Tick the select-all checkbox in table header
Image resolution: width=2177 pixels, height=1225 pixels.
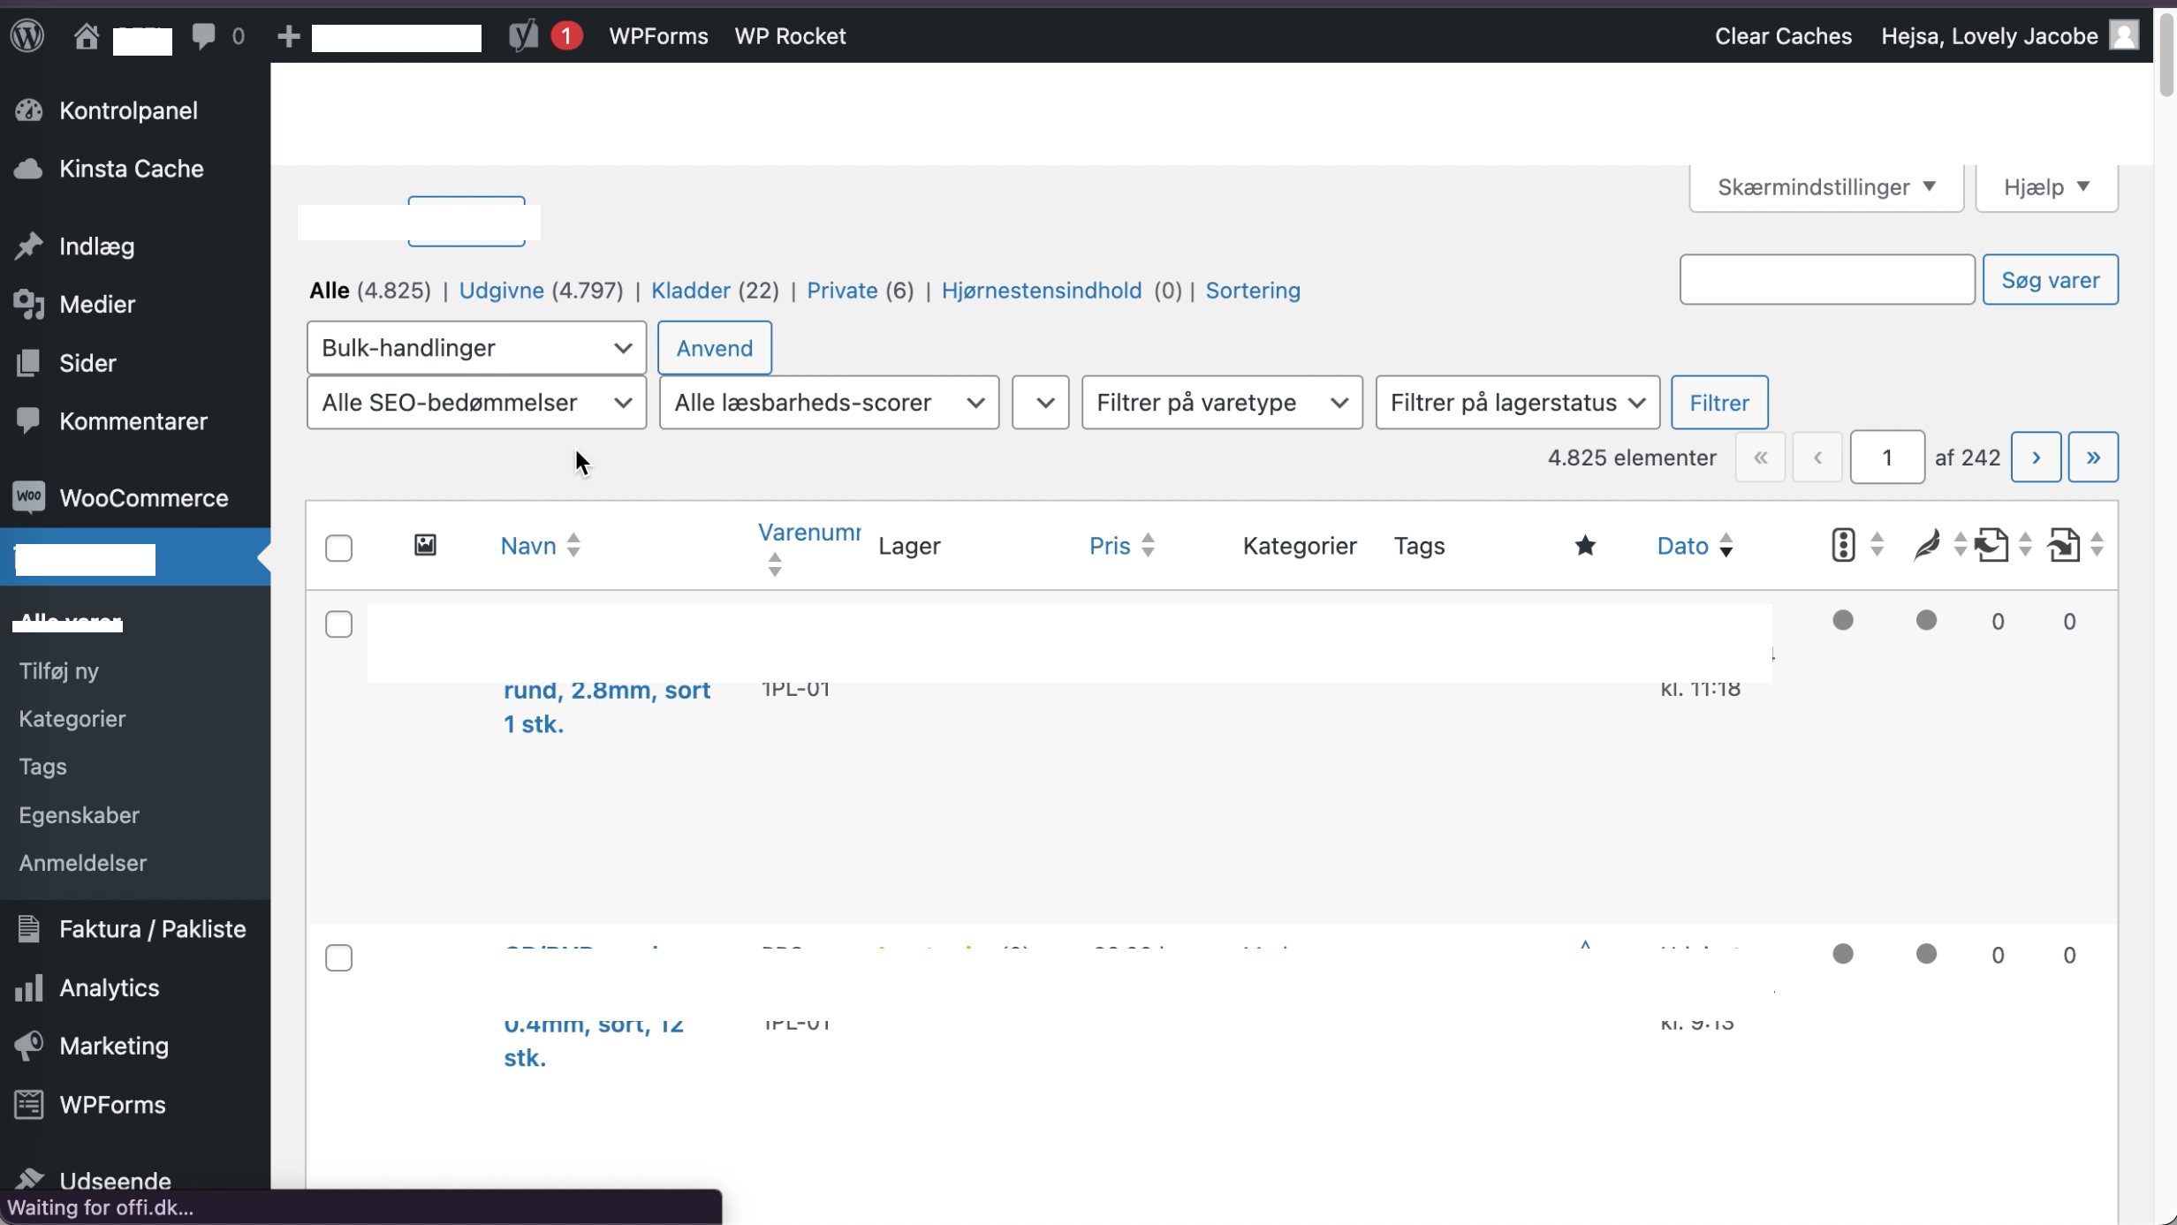click(338, 548)
